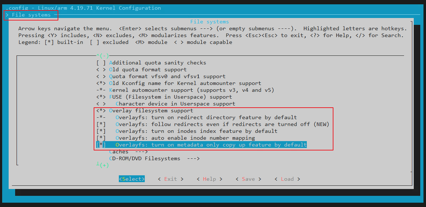The image size is (426, 207).
Task: Toggle Character device in Userspace support
Action: pyautogui.click(x=101, y=104)
